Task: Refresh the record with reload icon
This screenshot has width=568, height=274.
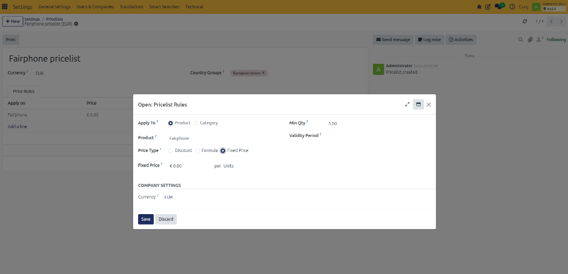Action: tap(525, 22)
